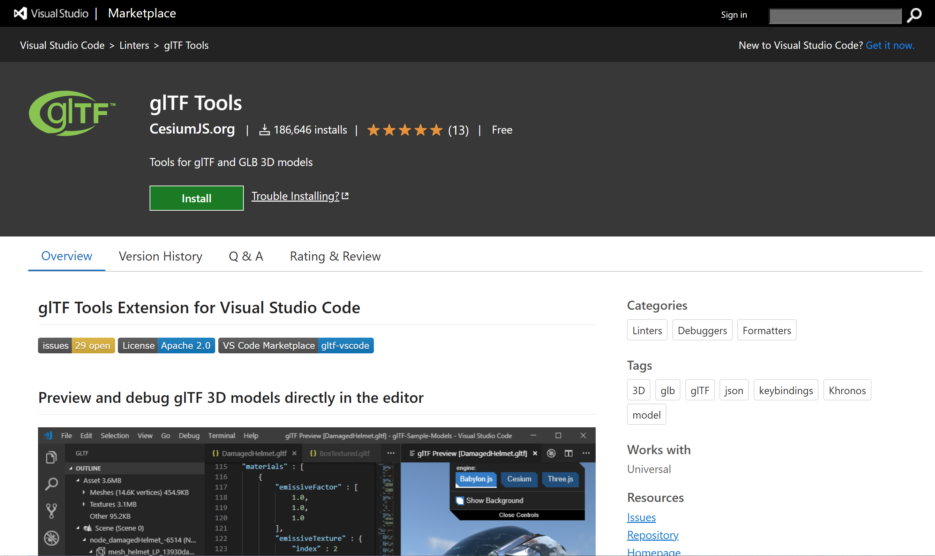935x556 pixels.
Task: Expand the Meshes tree node
Action: pyautogui.click(x=84, y=492)
